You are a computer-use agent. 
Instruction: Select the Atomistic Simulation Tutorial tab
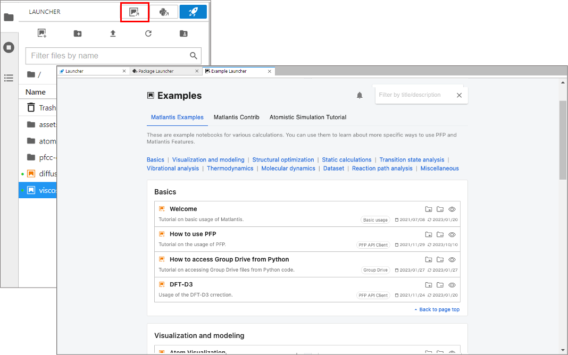[x=307, y=117]
